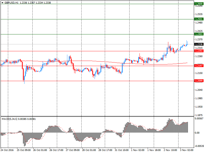Select the 1.2403 green level label
Screen dimensions: 204x153
[199, 34]
